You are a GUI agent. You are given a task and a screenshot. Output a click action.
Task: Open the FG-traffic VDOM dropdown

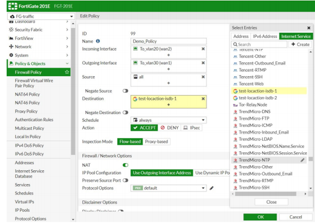[x=41, y=16]
